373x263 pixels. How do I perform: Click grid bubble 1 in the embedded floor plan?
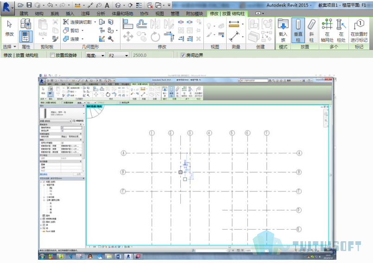coord(152,133)
